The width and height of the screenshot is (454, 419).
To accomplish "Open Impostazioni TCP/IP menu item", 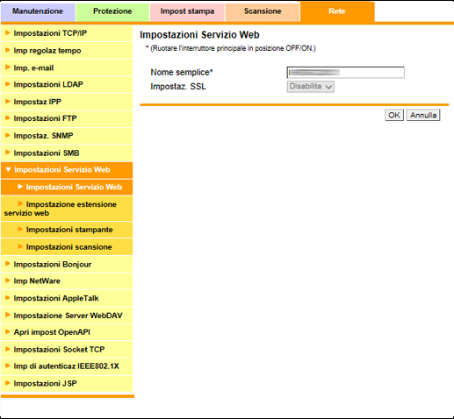I will pos(67,33).
